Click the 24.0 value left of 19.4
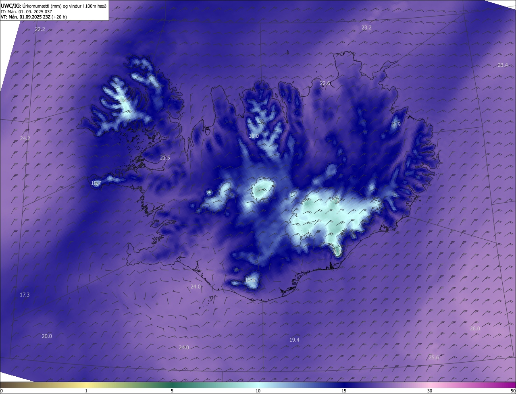Image resolution: width=516 pixels, height=394 pixels. click(184, 347)
